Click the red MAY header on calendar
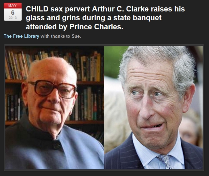Screen dimensions: 209x176 (13, 5)
